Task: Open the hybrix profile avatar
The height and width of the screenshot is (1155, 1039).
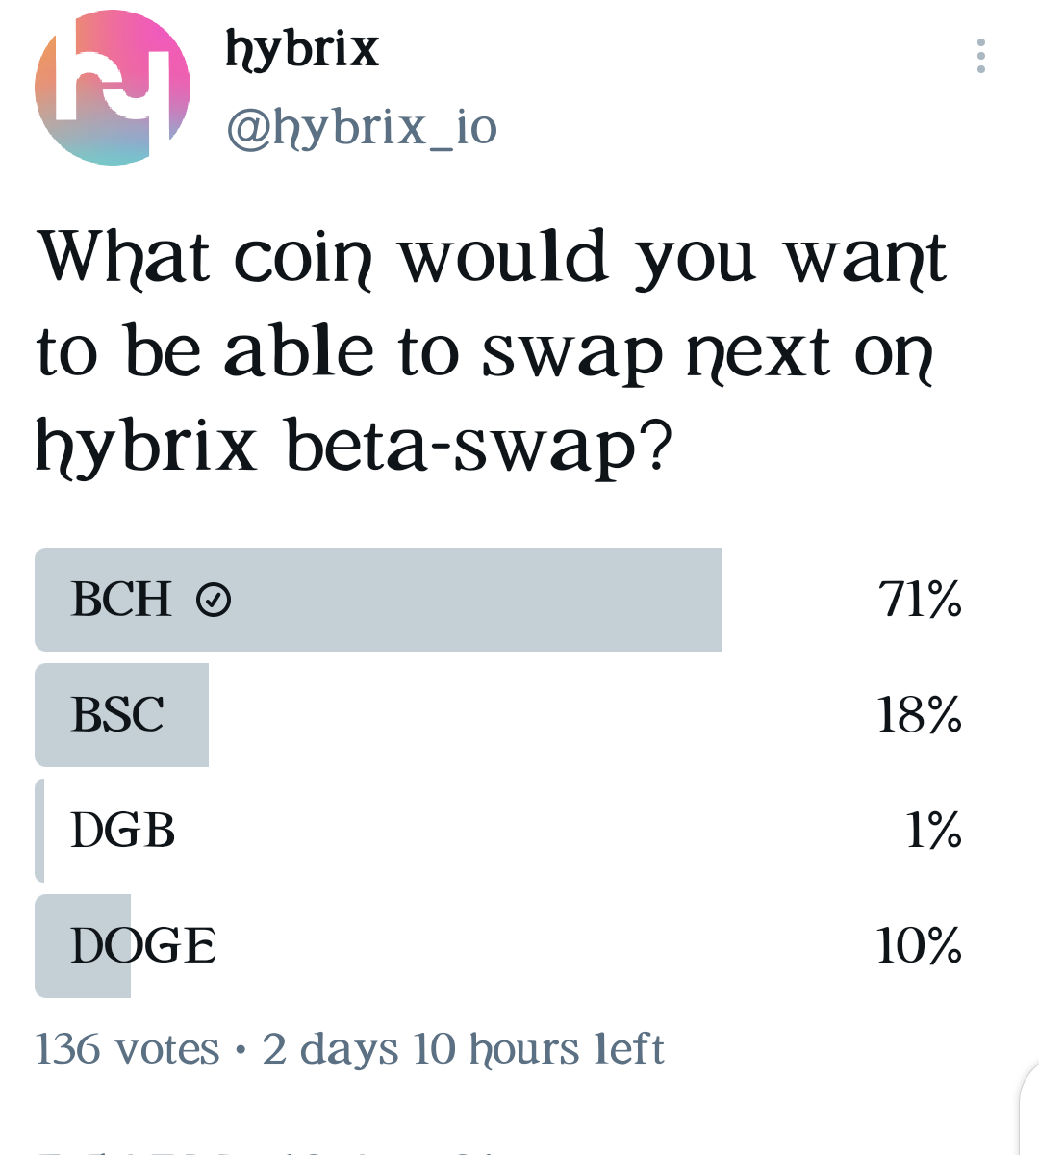Action: click(x=113, y=88)
